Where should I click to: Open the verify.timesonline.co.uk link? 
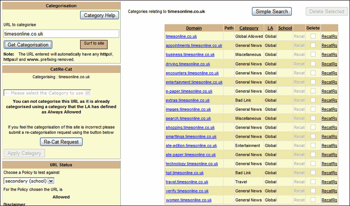187,191
